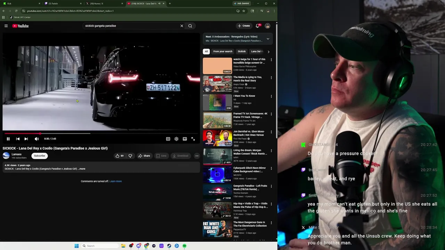Open the YouTube hamburger guide menu
Image resolution: width=445 pixels, height=250 pixels.
click(x=6, y=26)
